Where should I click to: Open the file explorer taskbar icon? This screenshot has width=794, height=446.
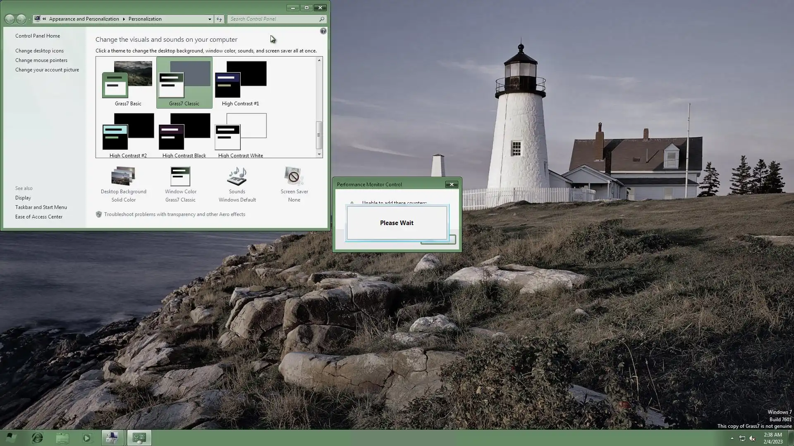click(x=62, y=438)
